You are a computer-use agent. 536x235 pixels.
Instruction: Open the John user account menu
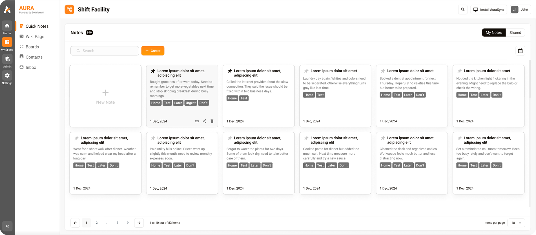pos(521,10)
